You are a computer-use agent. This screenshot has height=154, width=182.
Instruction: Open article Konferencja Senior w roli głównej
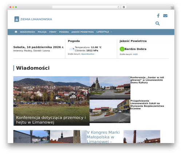147,80
